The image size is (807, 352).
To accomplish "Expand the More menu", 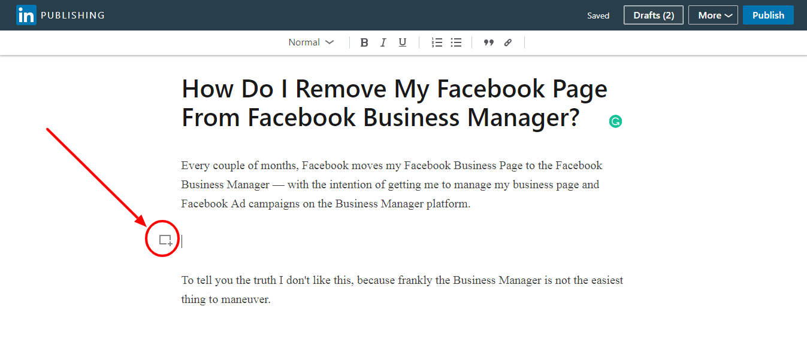I will 713,16.
